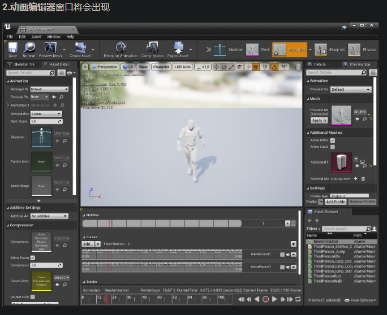Switch to Skeleton editor mode

[228, 50]
